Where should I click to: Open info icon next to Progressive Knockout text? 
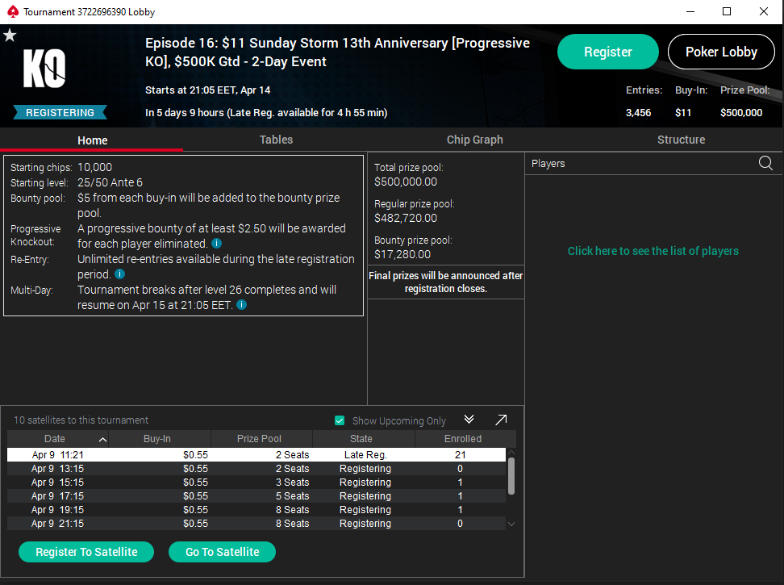click(x=216, y=244)
